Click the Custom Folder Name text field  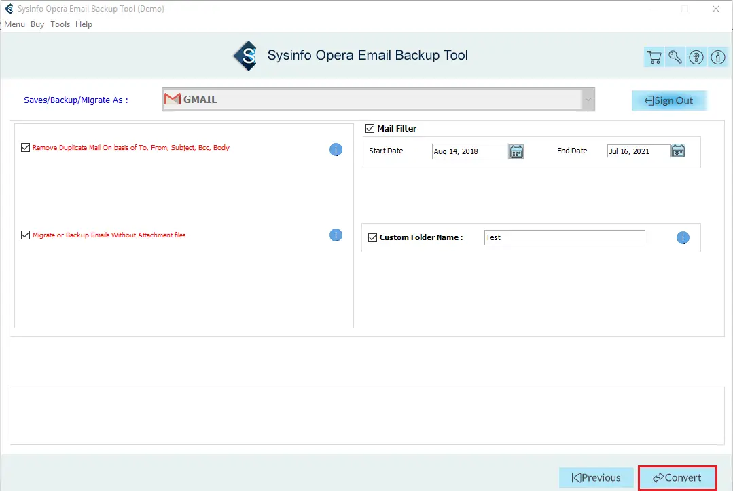(564, 237)
